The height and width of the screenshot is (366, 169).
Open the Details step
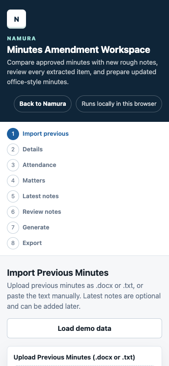coord(25,149)
